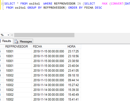The width and height of the screenshot is (130, 101).
Task: Select REFPROVEEDOR 10002 in the 15:27:42 row
Action: [x=18, y=85]
